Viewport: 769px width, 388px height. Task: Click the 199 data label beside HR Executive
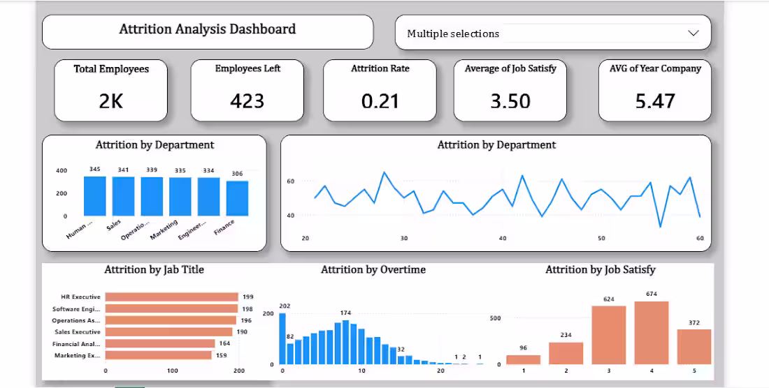coord(247,297)
